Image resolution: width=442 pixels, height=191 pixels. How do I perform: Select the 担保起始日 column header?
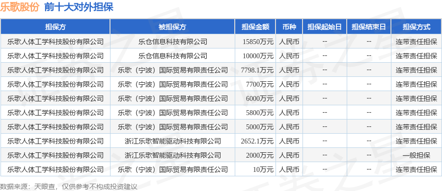pos(325,27)
